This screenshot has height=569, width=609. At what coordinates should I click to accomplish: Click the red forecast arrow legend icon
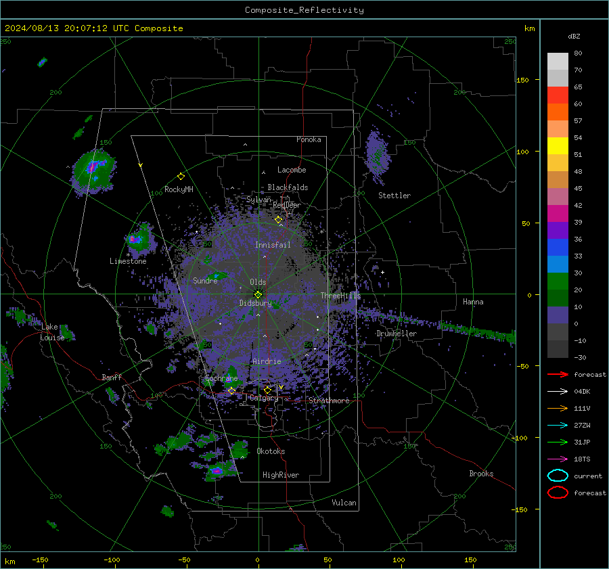coord(558,374)
